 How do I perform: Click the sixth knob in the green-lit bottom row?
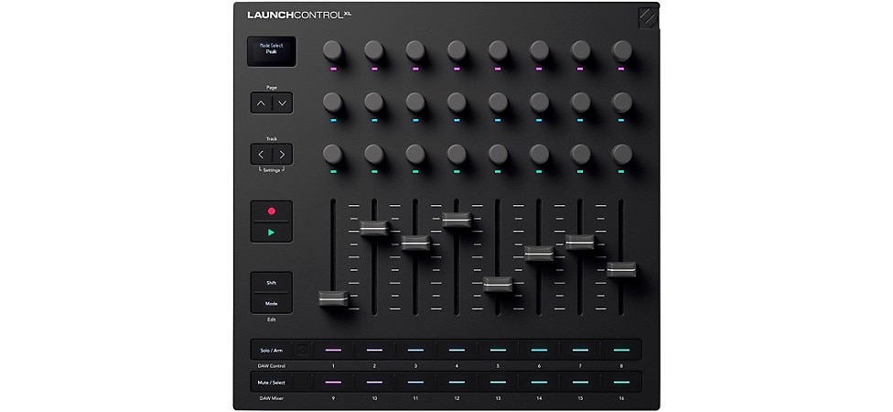(539, 154)
